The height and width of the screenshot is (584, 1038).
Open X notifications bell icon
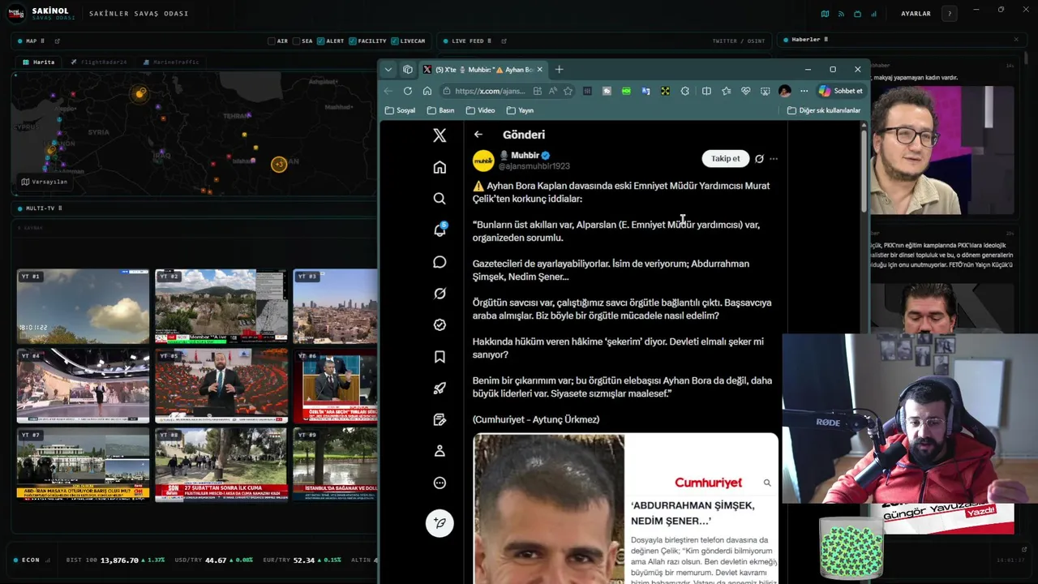[440, 230]
